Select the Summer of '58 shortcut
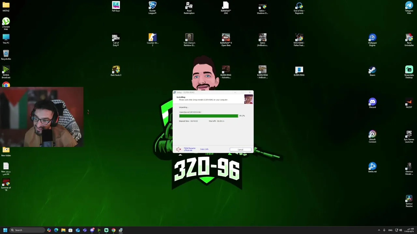Image resolution: width=417 pixels, height=234 pixels. point(6,185)
